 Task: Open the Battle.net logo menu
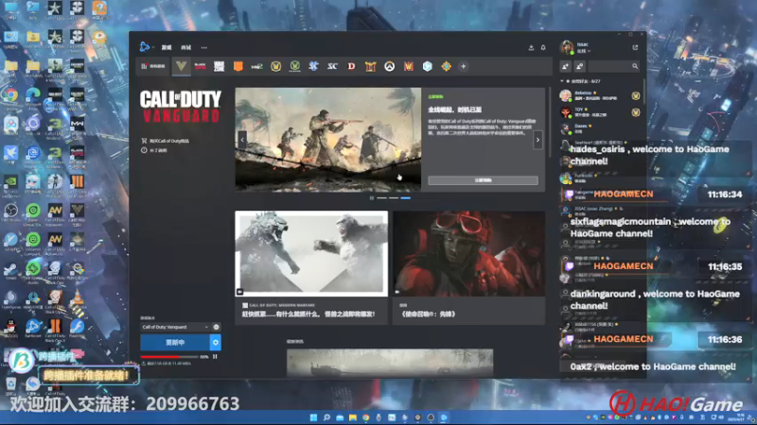[x=145, y=46]
